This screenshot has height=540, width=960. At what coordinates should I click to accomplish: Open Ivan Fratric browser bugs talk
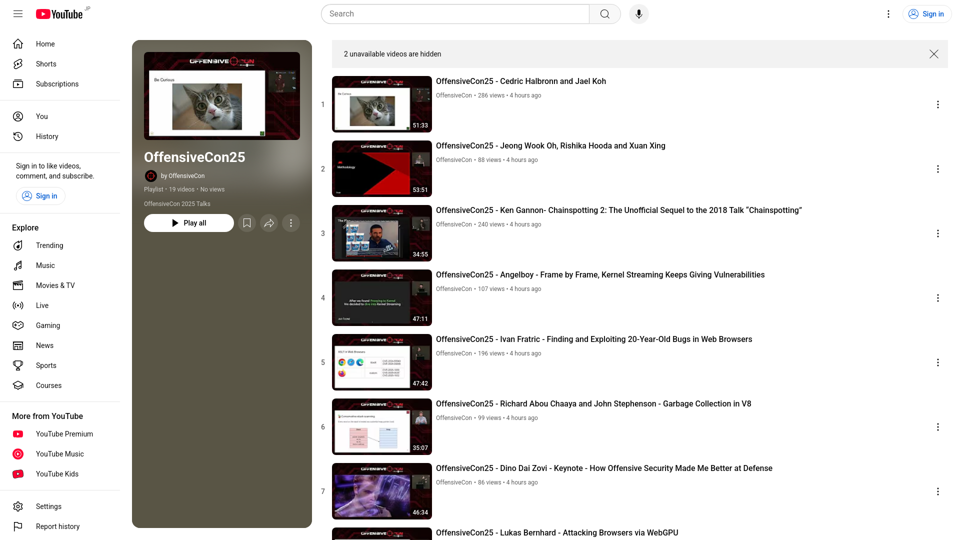point(594,339)
